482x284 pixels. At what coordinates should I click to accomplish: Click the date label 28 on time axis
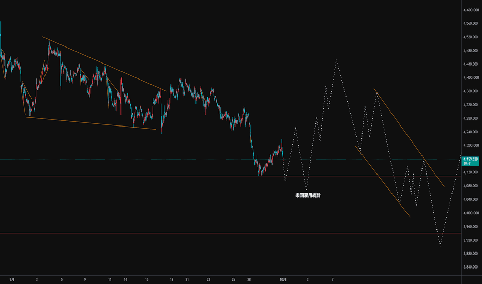pos(249,280)
